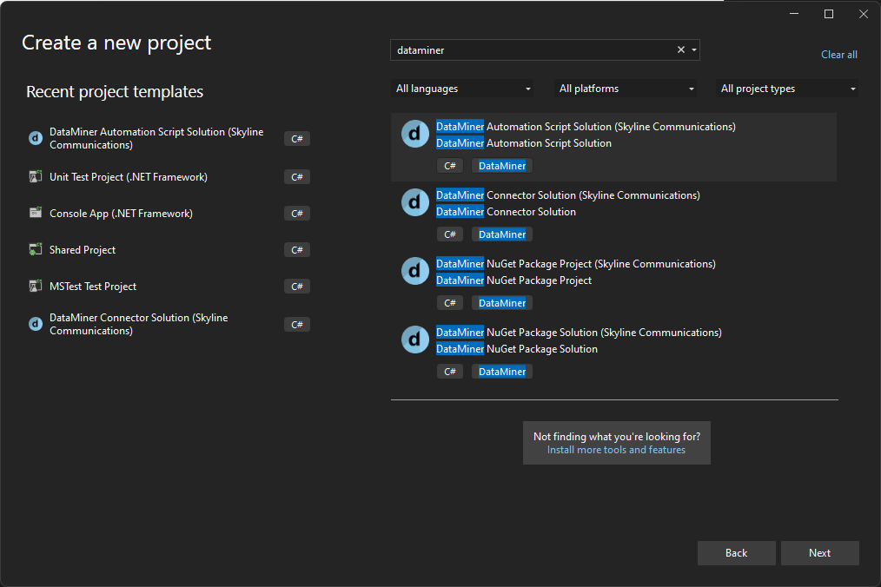Image resolution: width=881 pixels, height=587 pixels.
Task: Click DataMiner icon of NuGet Package Solution result
Action: coord(415,340)
